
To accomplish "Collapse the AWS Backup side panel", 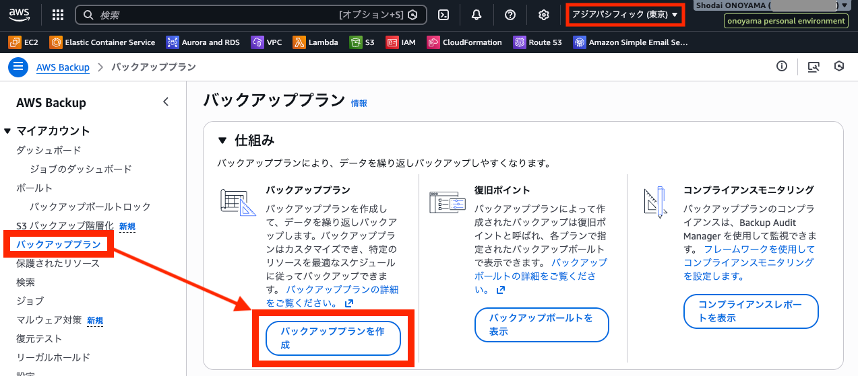I will (166, 102).
